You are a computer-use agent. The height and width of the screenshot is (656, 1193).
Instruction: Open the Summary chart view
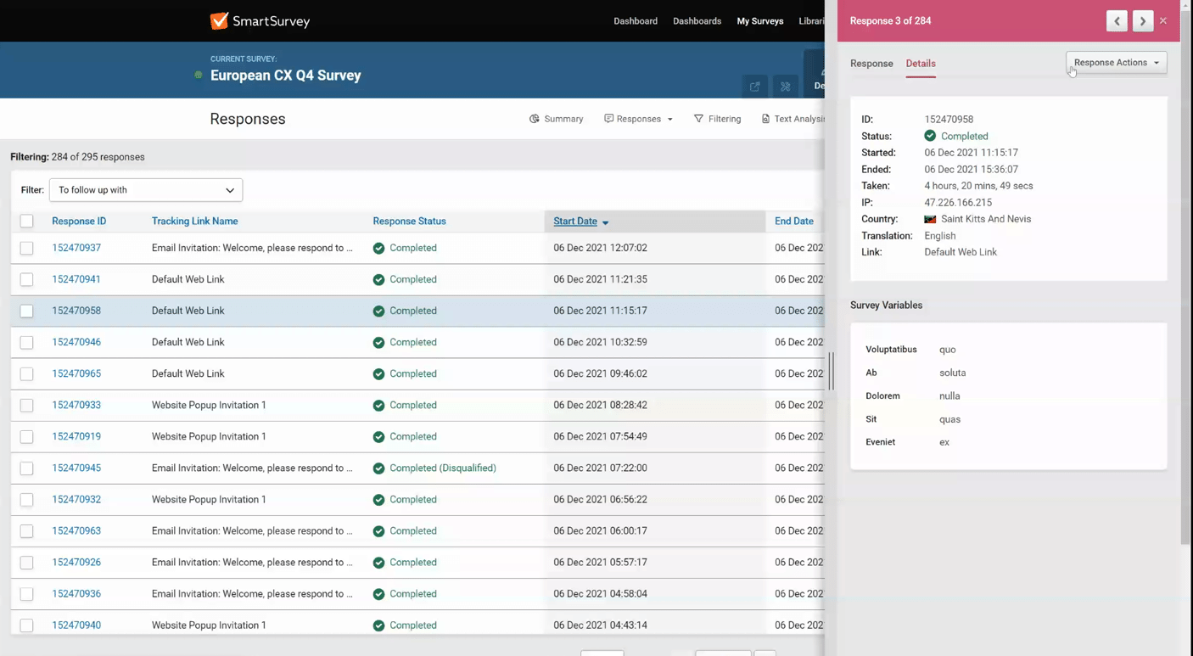tap(557, 119)
